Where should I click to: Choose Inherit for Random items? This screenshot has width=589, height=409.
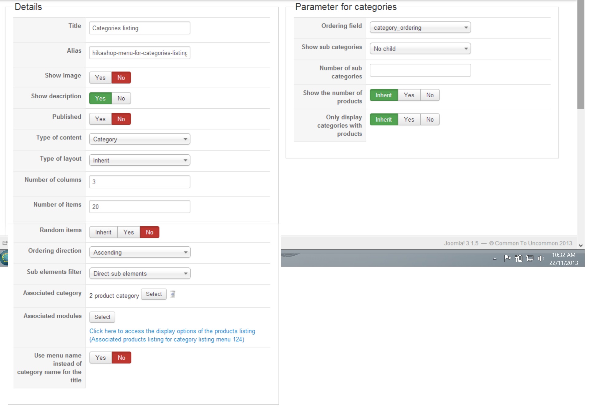point(103,232)
